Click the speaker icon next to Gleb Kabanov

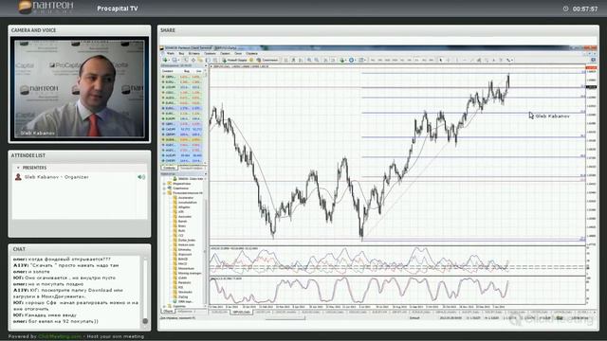click(141, 177)
